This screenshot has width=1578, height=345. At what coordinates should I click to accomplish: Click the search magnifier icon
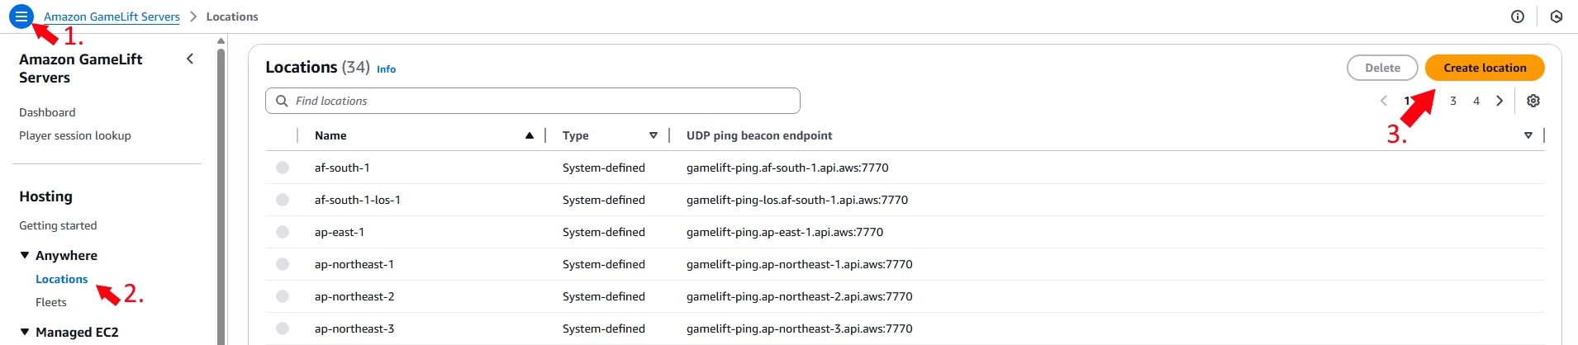[282, 101]
